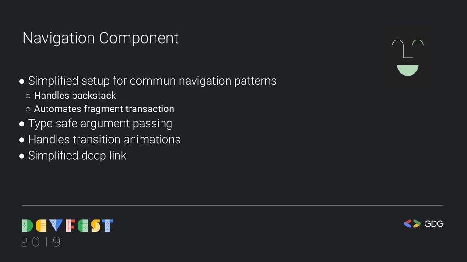Click the smiling face illustration
467x262 pixels.
[x=407, y=57]
